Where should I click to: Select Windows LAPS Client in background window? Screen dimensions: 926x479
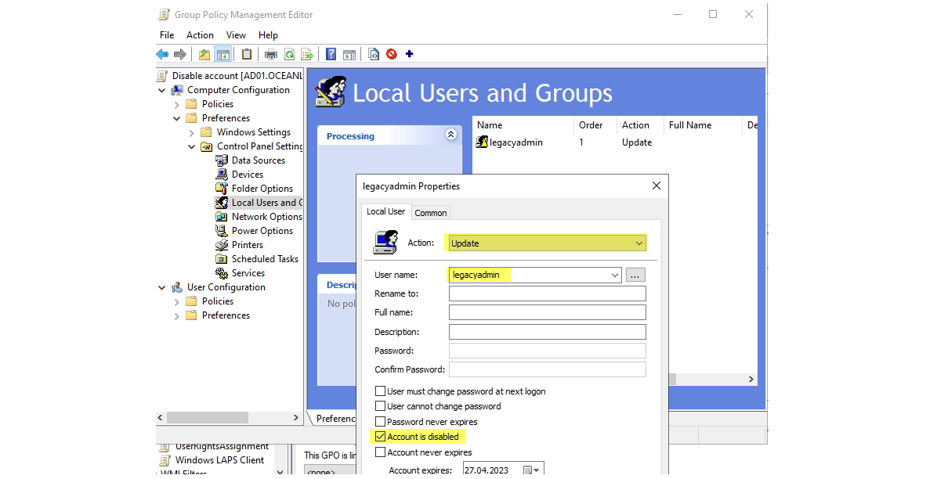click(219, 460)
